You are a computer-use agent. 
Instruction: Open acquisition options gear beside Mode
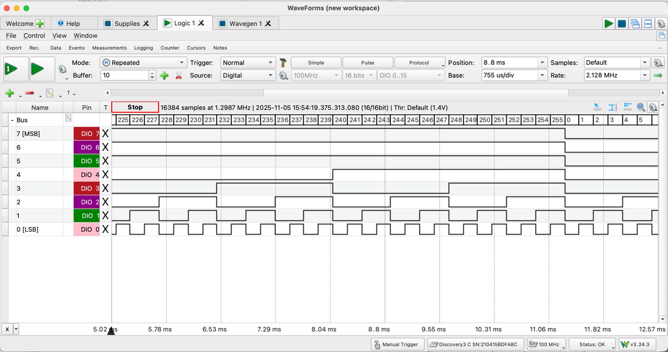click(63, 69)
